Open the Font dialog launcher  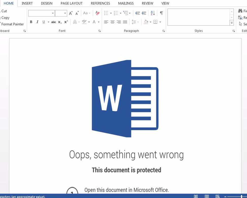coord(100,31)
